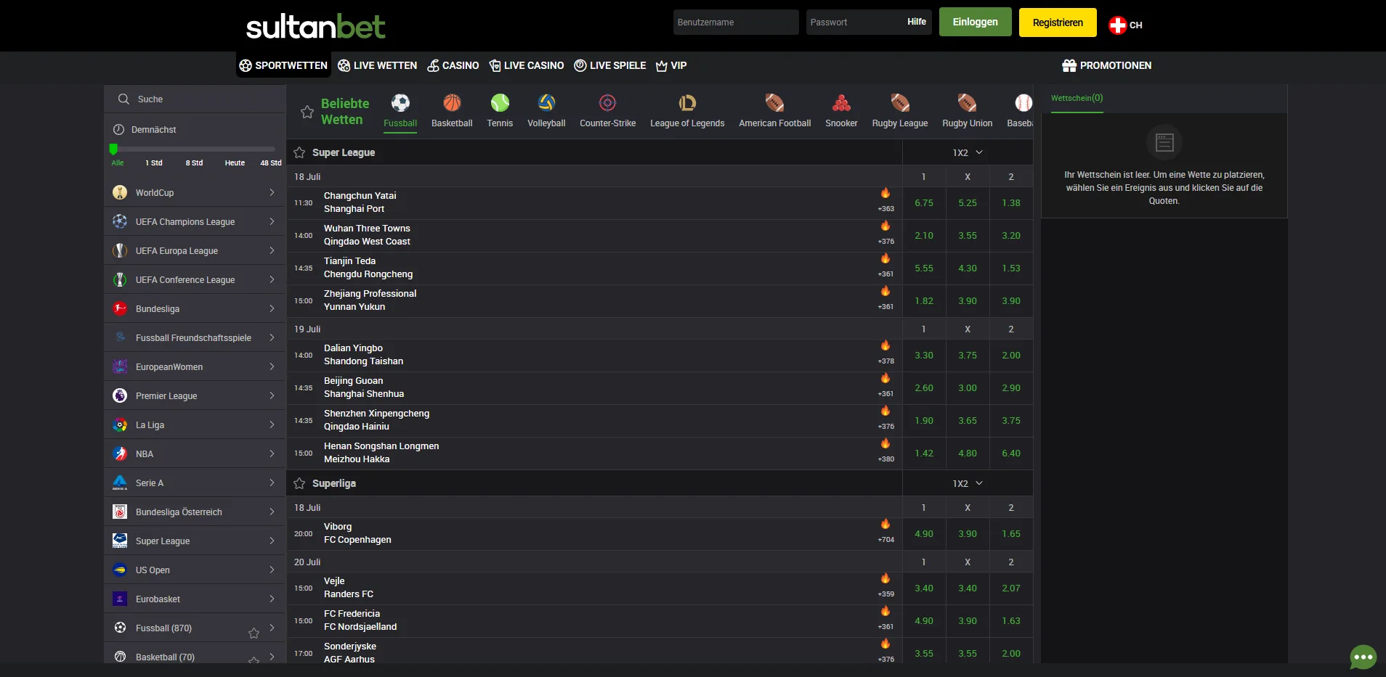Click the Benutzername input field
The width and height of the screenshot is (1386, 677).
pos(736,22)
